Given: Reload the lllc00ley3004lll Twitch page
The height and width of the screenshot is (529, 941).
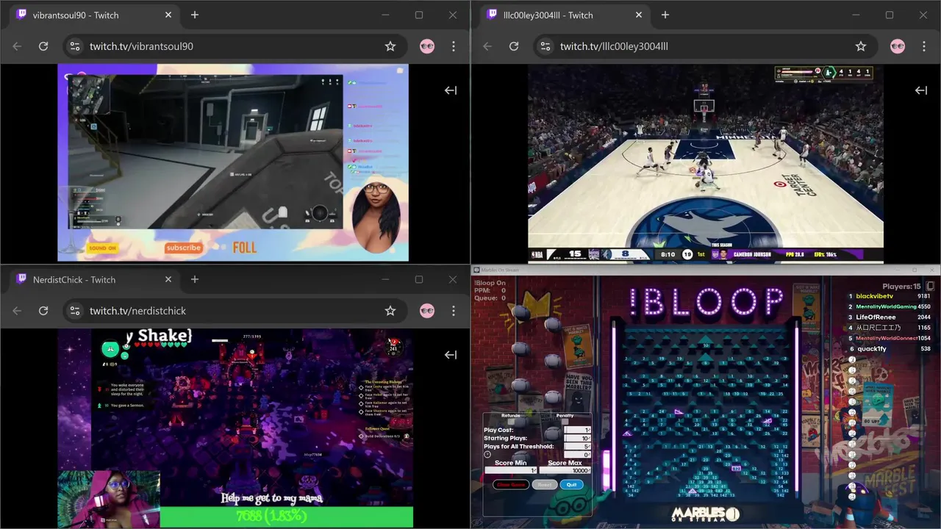Looking at the screenshot, I should [x=514, y=46].
